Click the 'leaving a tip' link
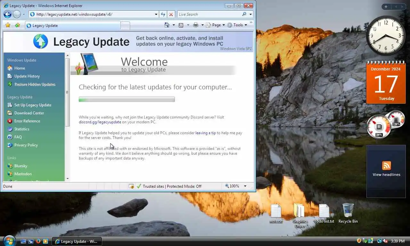This screenshot has width=410, height=246. (206, 133)
